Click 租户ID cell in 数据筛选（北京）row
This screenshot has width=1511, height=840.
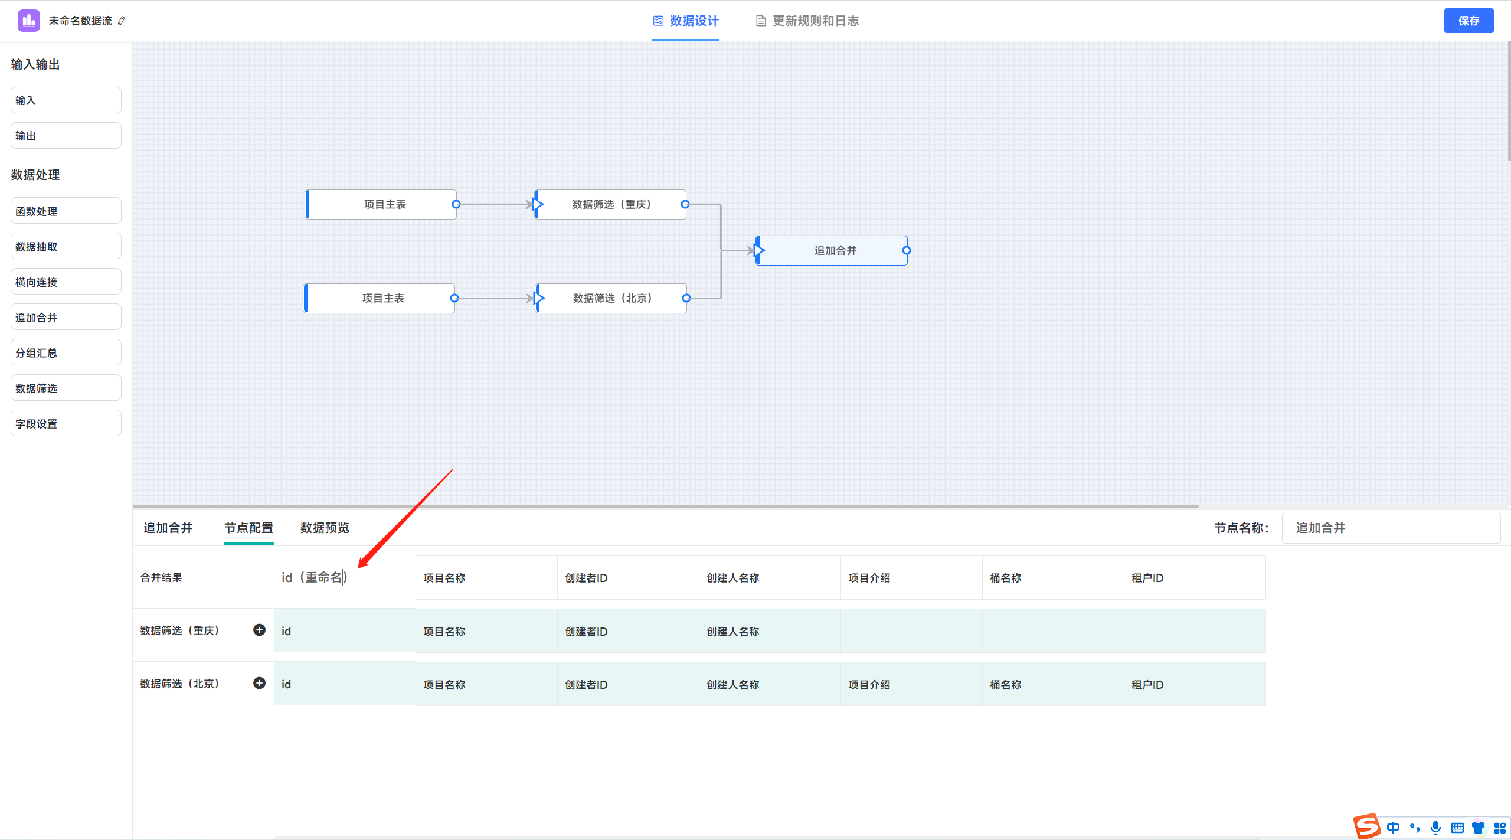pyautogui.click(x=1195, y=684)
